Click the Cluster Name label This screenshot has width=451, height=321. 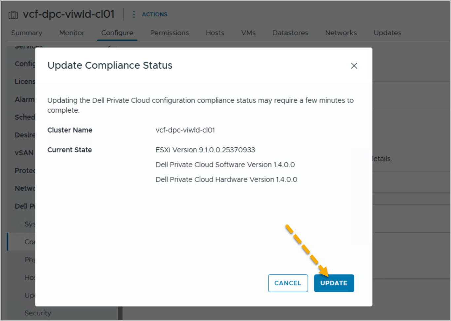coord(70,130)
